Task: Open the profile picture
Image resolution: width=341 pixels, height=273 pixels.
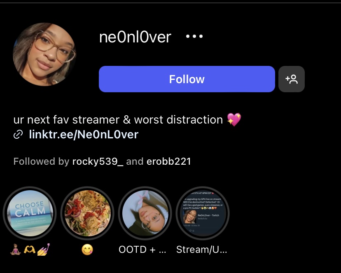Action: click(x=44, y=54)
